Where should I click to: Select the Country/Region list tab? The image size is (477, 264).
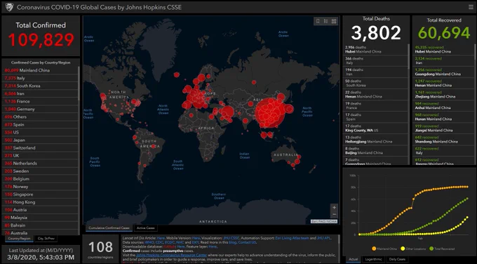[19, 239]
